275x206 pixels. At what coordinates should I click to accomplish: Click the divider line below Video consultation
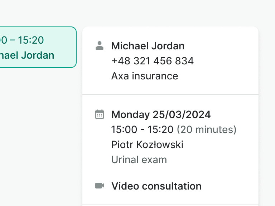tap(170, 205)
